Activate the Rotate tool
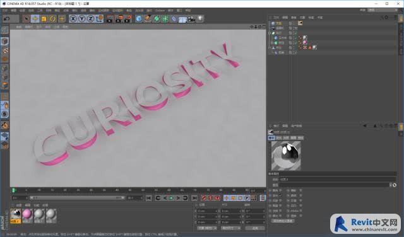Image resolution: width=404 pixels, height=237 pixels. pyautogui.click(x=53, y=19)
